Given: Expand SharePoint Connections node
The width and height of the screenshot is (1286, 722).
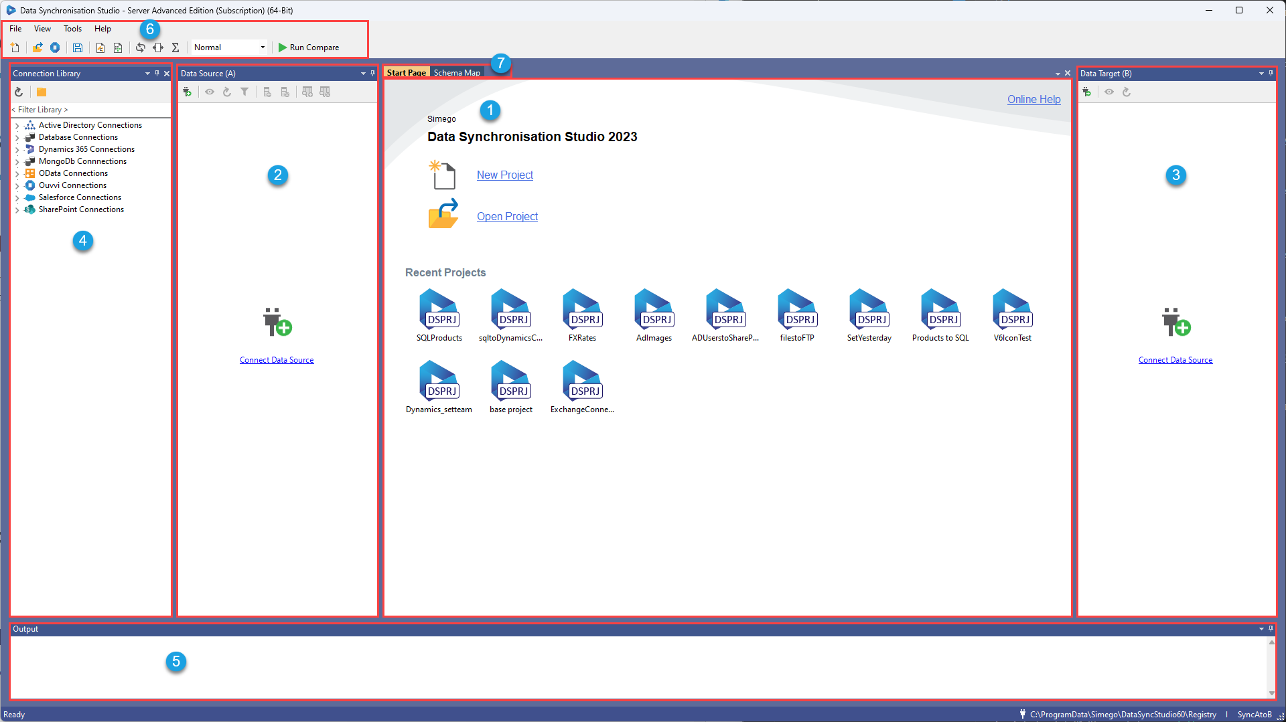Looking at the screenshot, I should (x=17, y=210).
